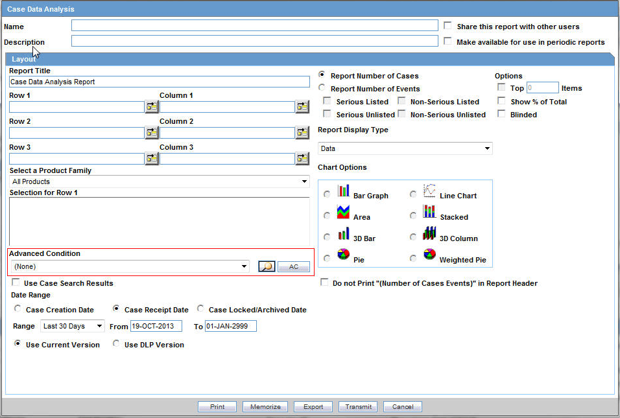
Task: Check the Blinded option
Action: [501, 114]
